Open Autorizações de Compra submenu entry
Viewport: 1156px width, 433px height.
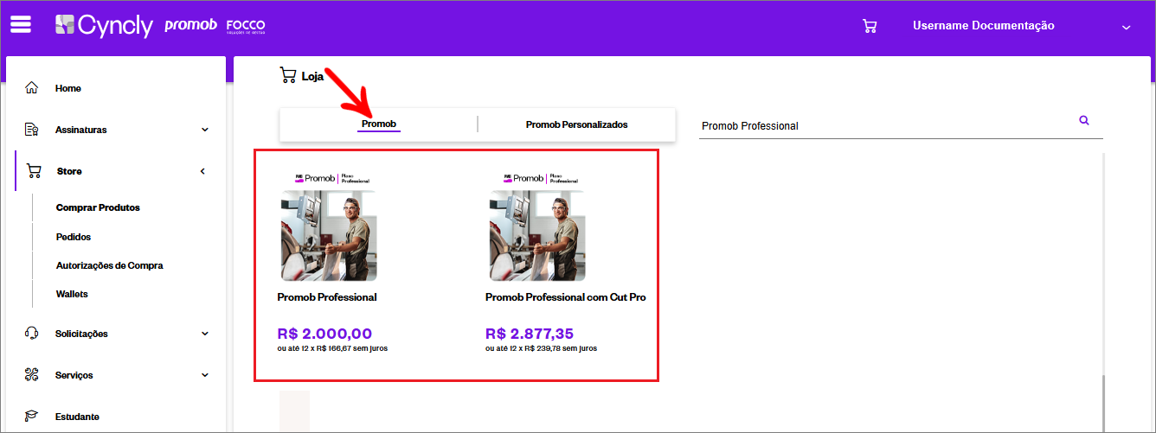pos(110,265)
